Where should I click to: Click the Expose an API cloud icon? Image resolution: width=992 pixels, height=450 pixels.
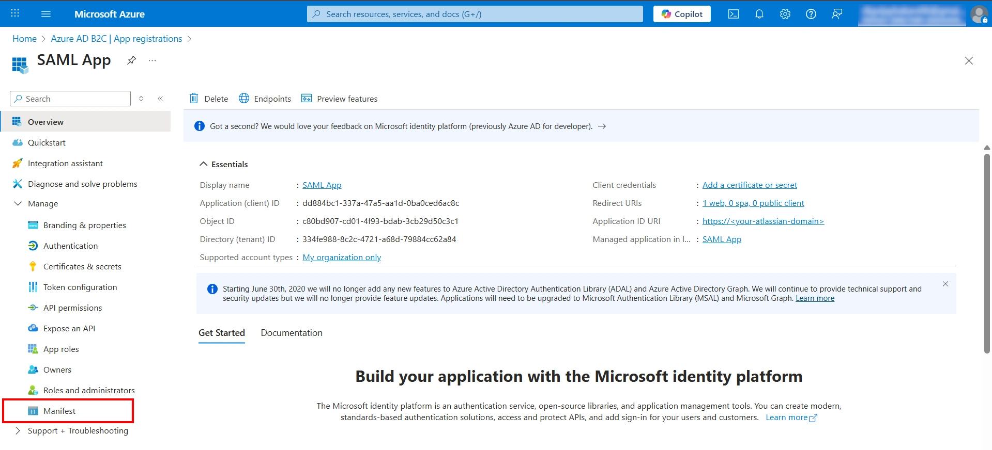33,328
